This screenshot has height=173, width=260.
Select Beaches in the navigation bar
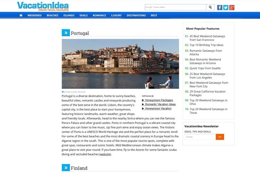click(x=52, y=16)
